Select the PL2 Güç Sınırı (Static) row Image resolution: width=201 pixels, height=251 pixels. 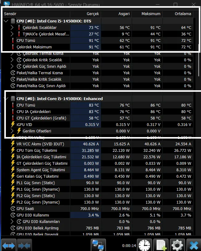click(102, 196)
